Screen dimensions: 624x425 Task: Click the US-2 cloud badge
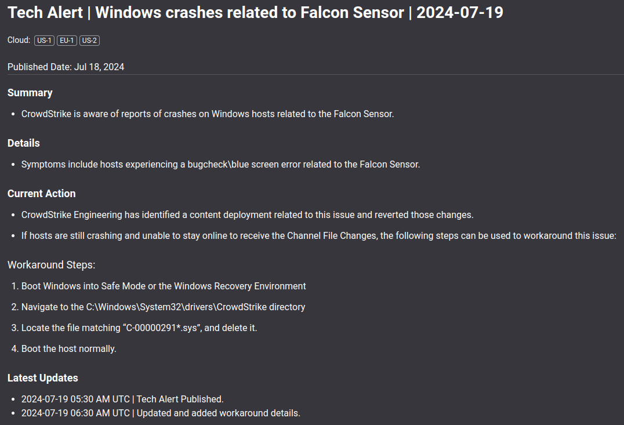(89, 41)
